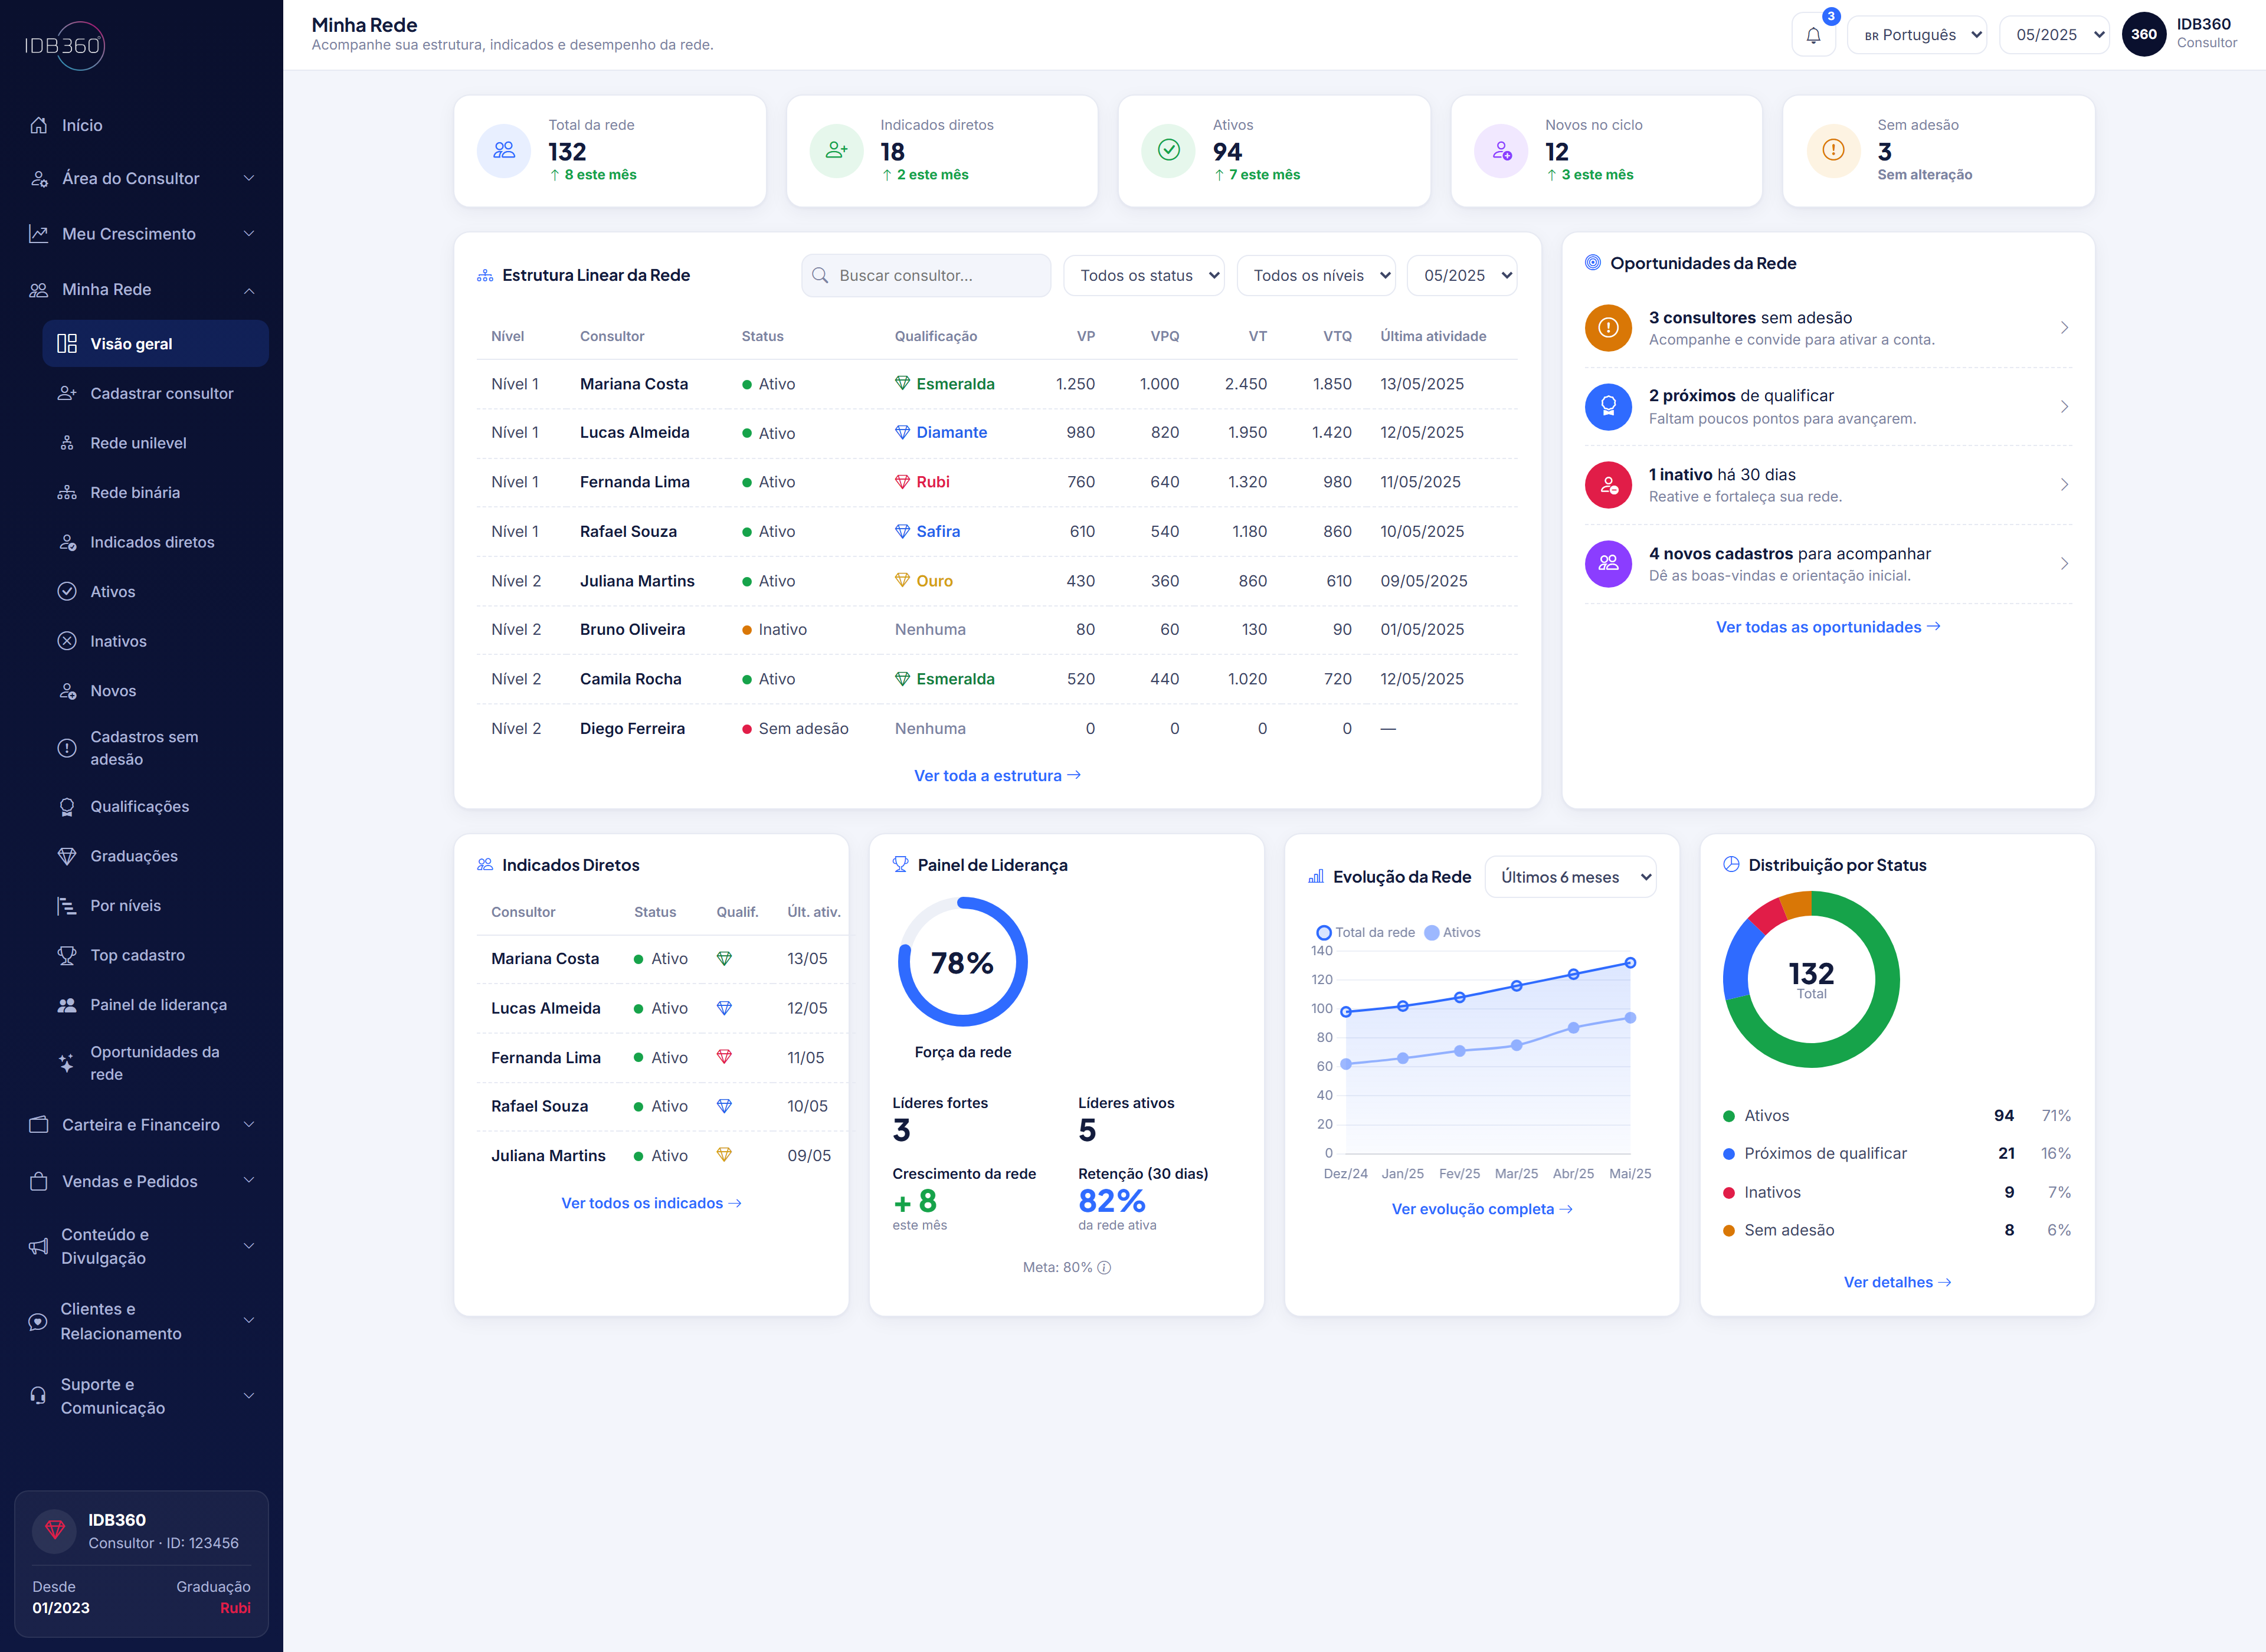This screenshot has height=1652, width=2266.
Task: Click the green Ativos legend dot
Action: [x=1729, y=1116]
